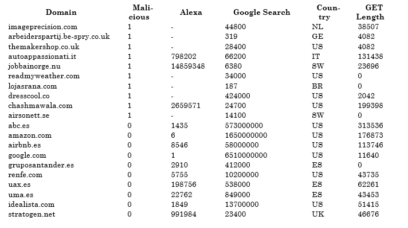
Task: Click Google Search value 6510000000
Action: click(246, 155)
